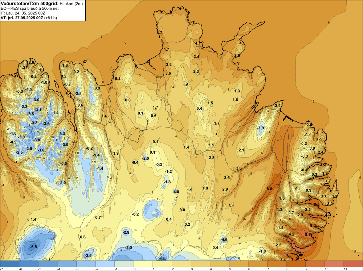Click the 0.8 temperature value on the map
Screen dimensions: 363x271
(x=128, y=100)
